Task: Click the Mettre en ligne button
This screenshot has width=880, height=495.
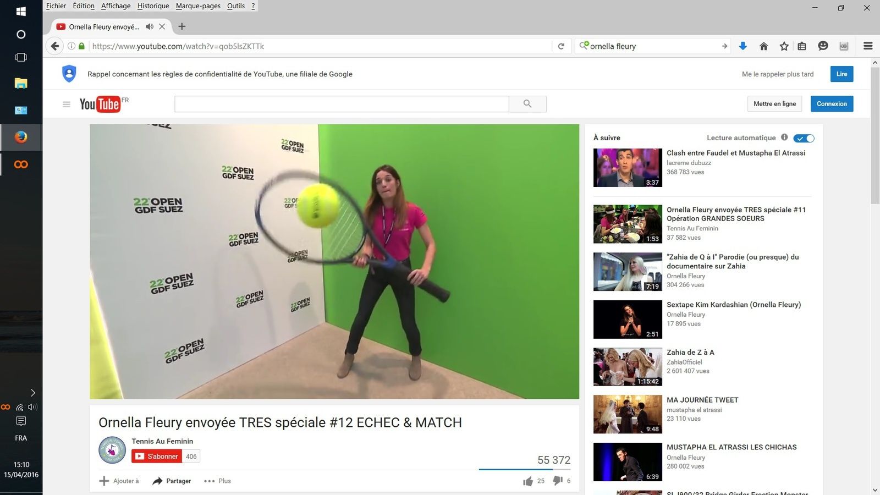Action: coord(774,104)
